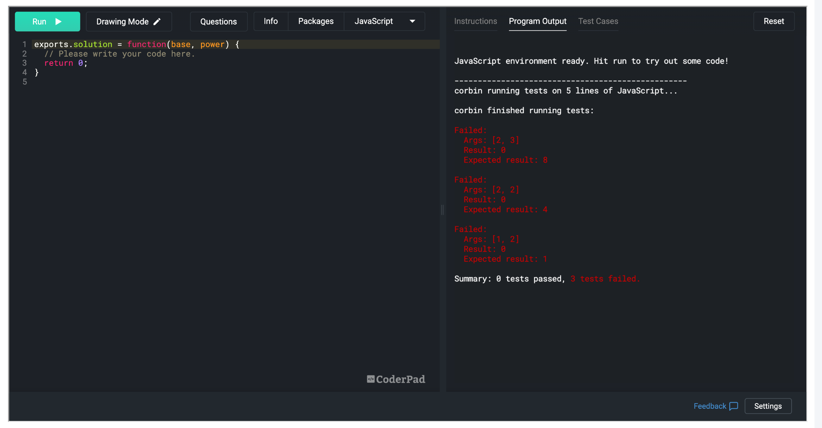The image size is (822, 428).
Task: Switch to the Test Cases tab
Action: click(x=598, y=21)
